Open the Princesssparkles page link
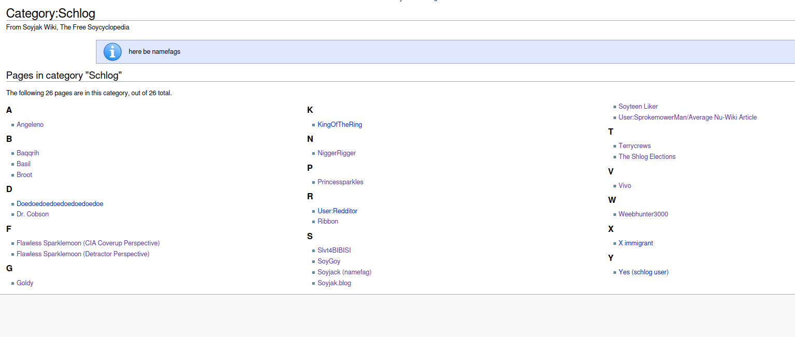Screen dimensions: 795x337 [x=341, y=182]
